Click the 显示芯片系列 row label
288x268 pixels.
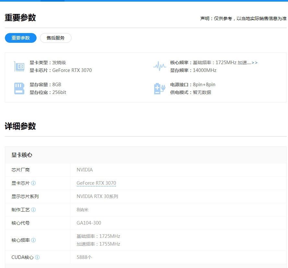click(x=25, y=196)
